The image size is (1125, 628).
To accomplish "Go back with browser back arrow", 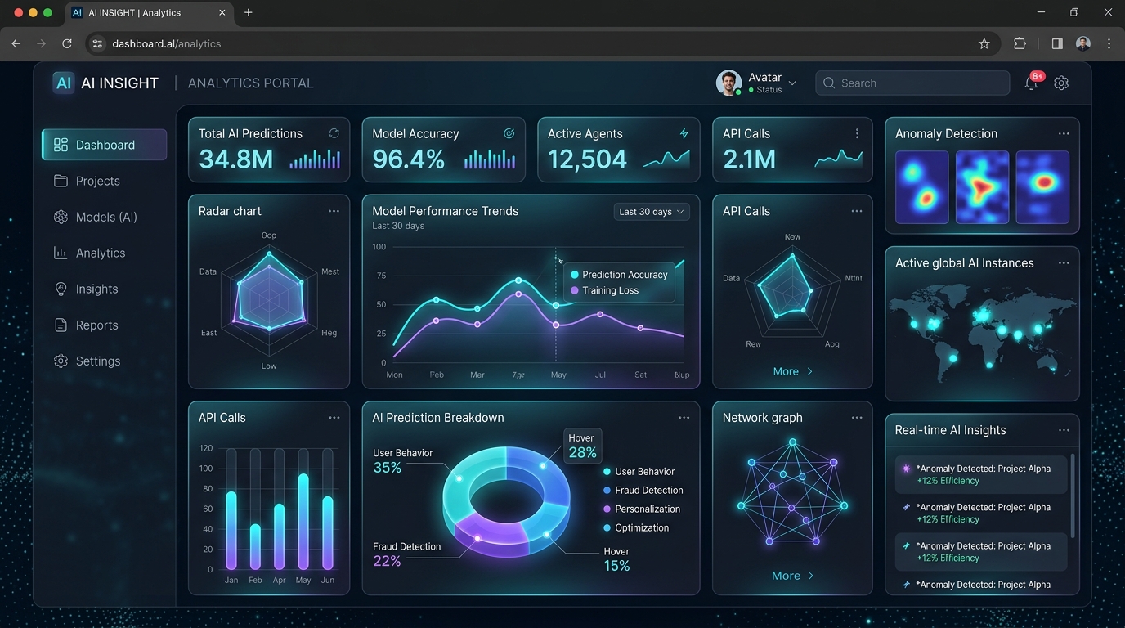I will coord(16,43).
